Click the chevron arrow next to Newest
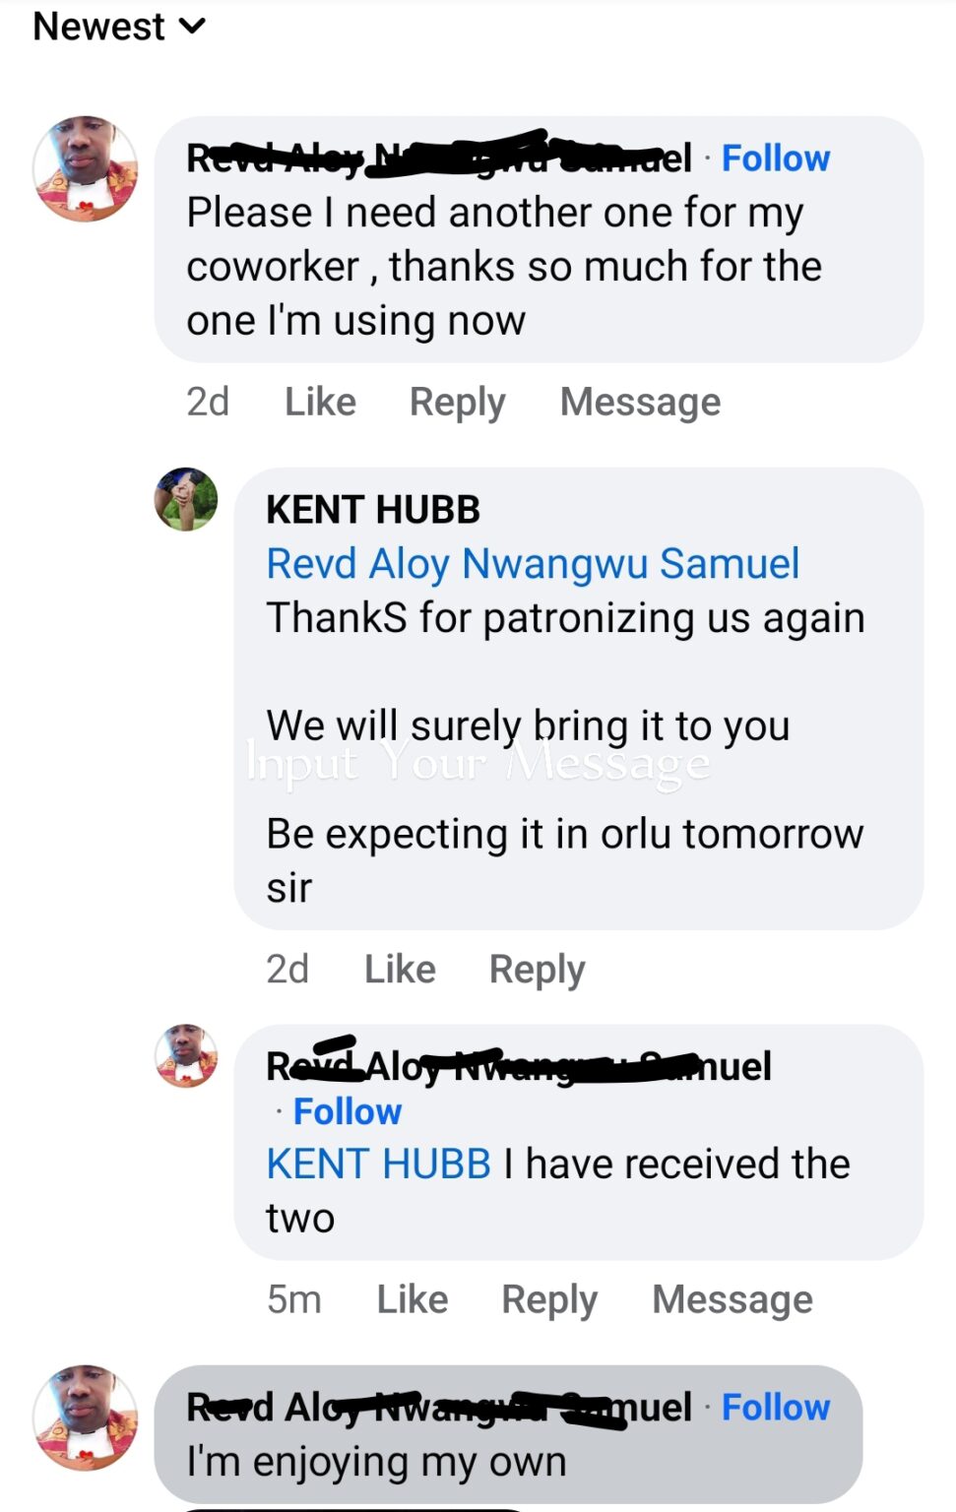Viewport: 956px width, 1512px height. click(193, 28)
